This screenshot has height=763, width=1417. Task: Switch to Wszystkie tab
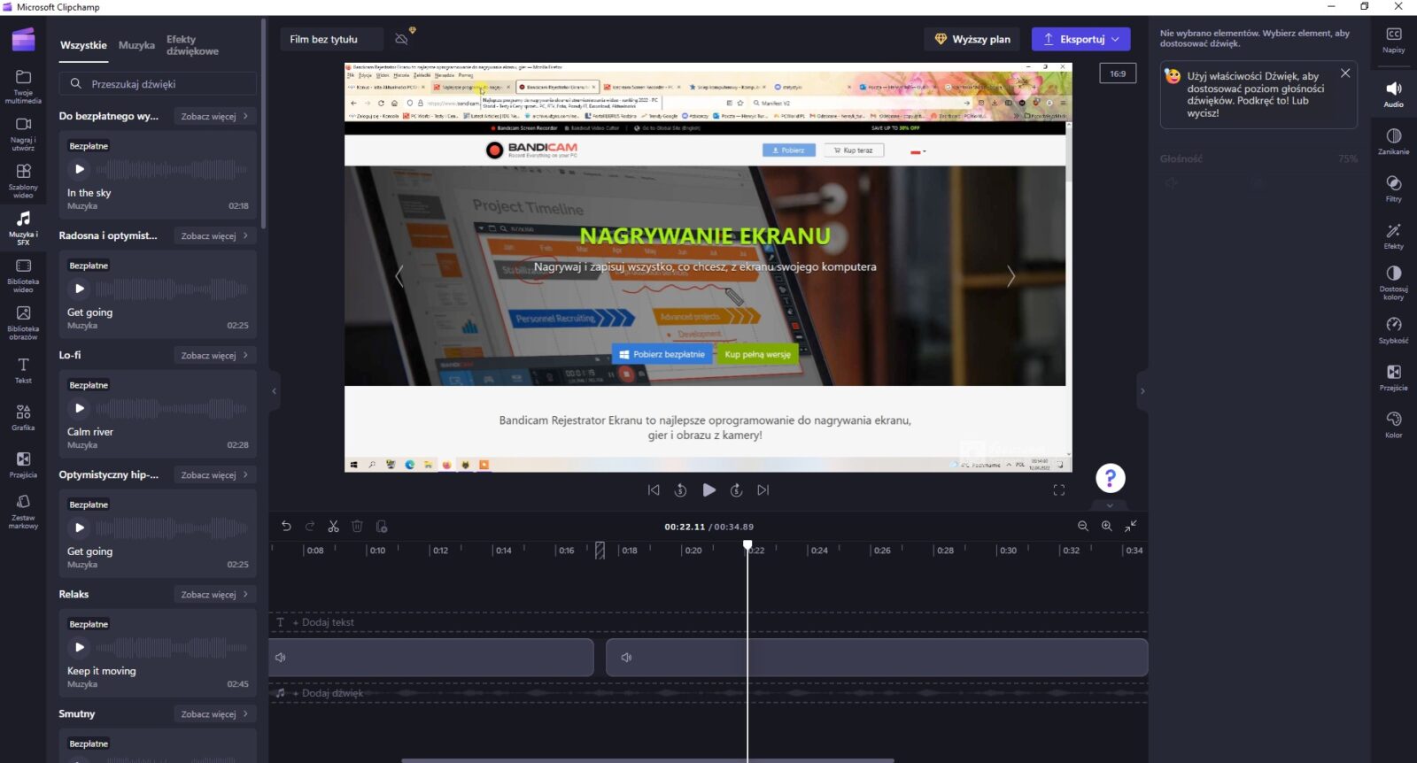pos(83,45)
